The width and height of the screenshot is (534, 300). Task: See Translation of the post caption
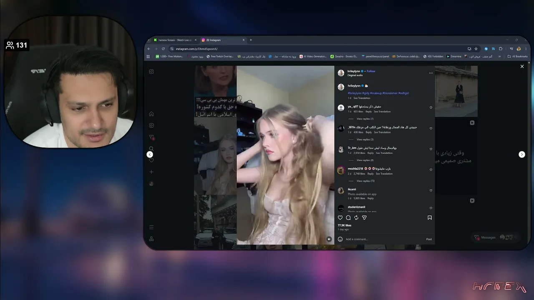362,98
